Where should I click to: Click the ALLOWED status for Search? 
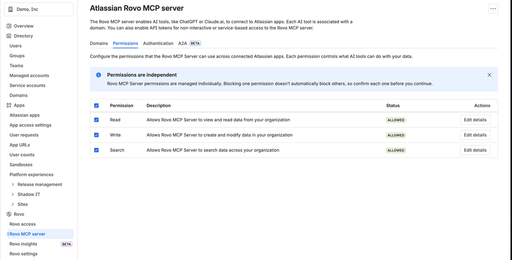396,151
